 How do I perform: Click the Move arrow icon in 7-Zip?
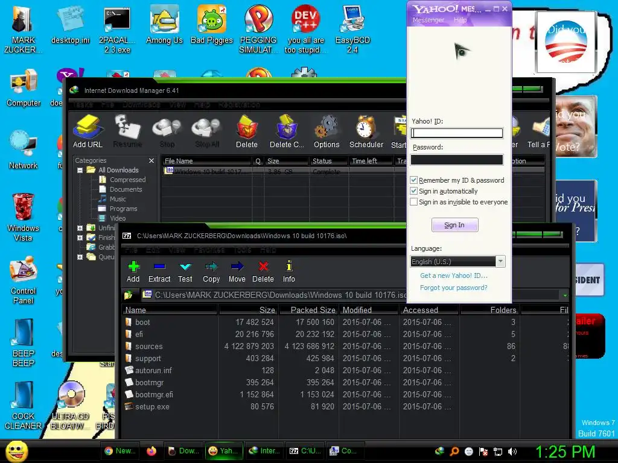237,266
